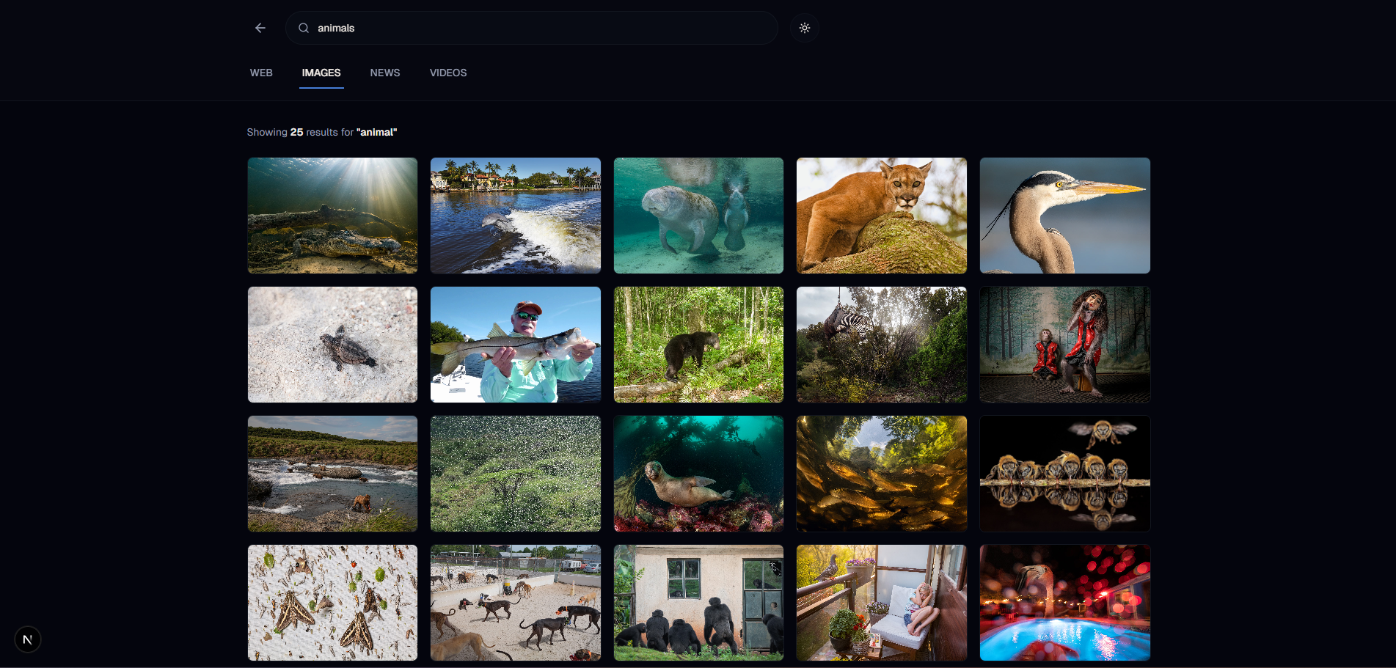The image size is (1396, 668).
Task: Click the animals search input field
Action: pyautogui.click(x=543, y=28)
